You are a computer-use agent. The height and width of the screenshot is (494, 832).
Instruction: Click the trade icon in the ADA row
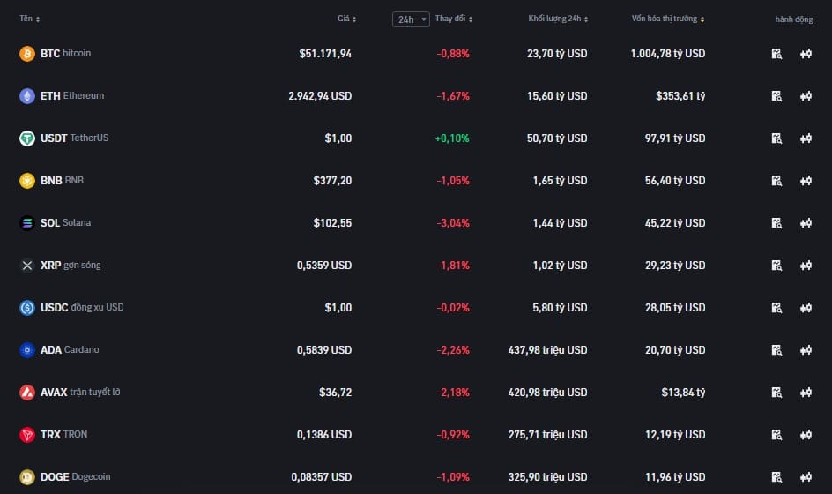click(806, 350)
